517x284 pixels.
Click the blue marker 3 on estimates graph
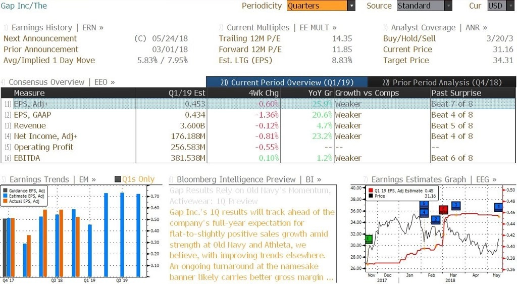456,206
